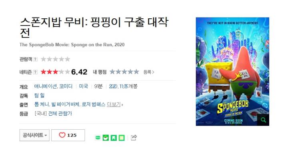Screen dimensions: 288x166
Task: Enlarge the SpongeBob movie poster
Action: (232, 72)
